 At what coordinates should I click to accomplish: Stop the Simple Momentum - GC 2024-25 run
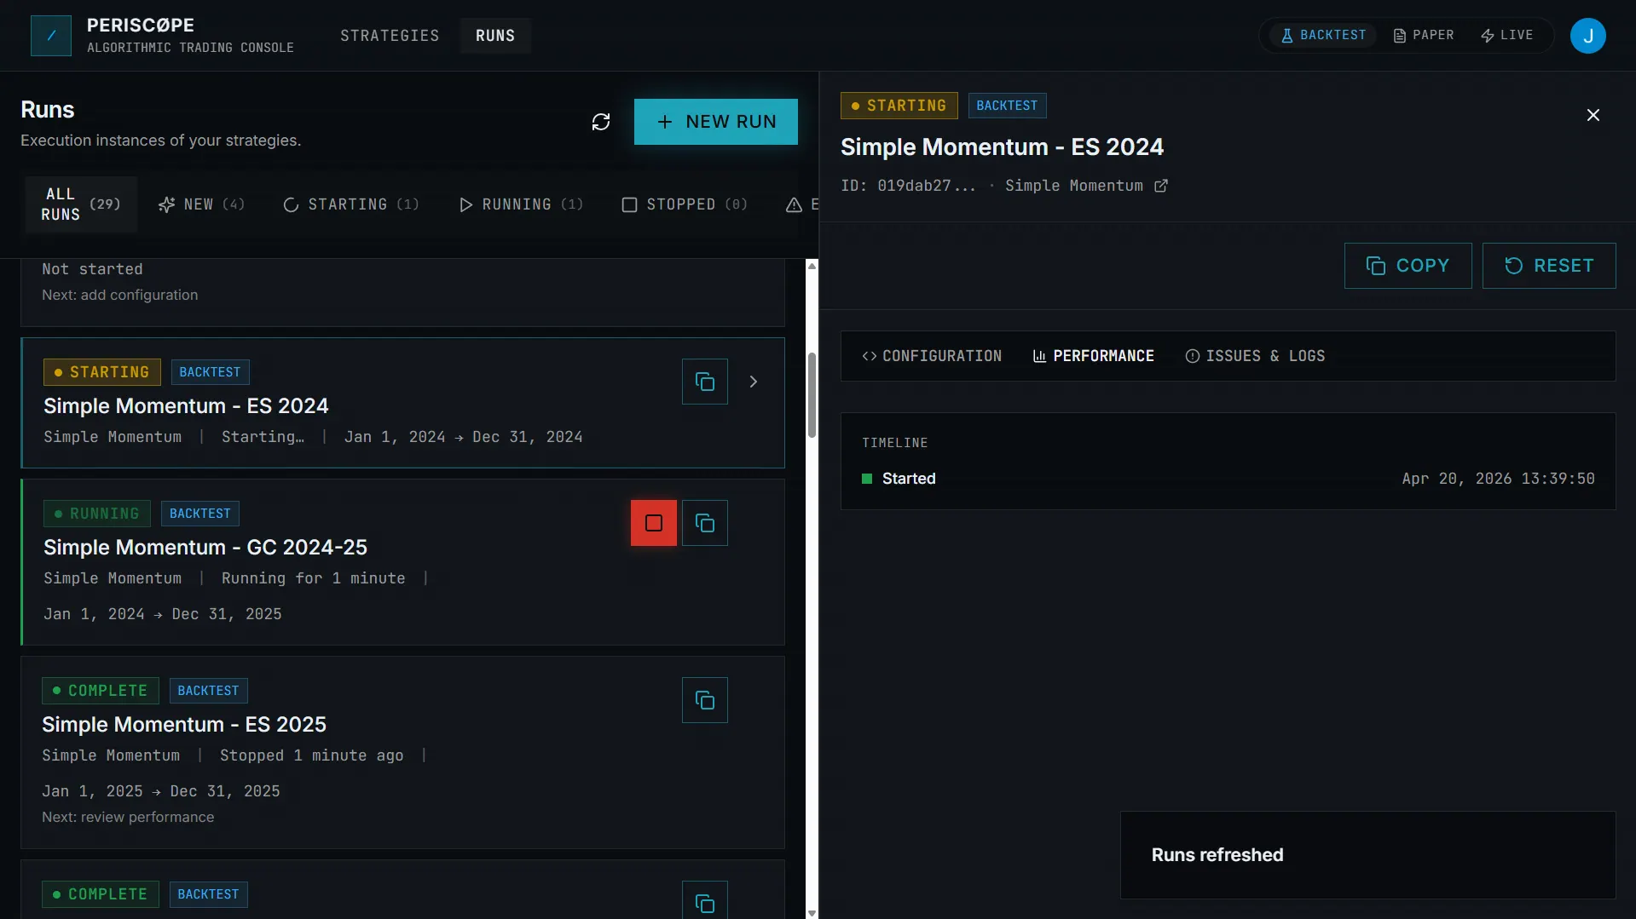[x=654, y=523]
